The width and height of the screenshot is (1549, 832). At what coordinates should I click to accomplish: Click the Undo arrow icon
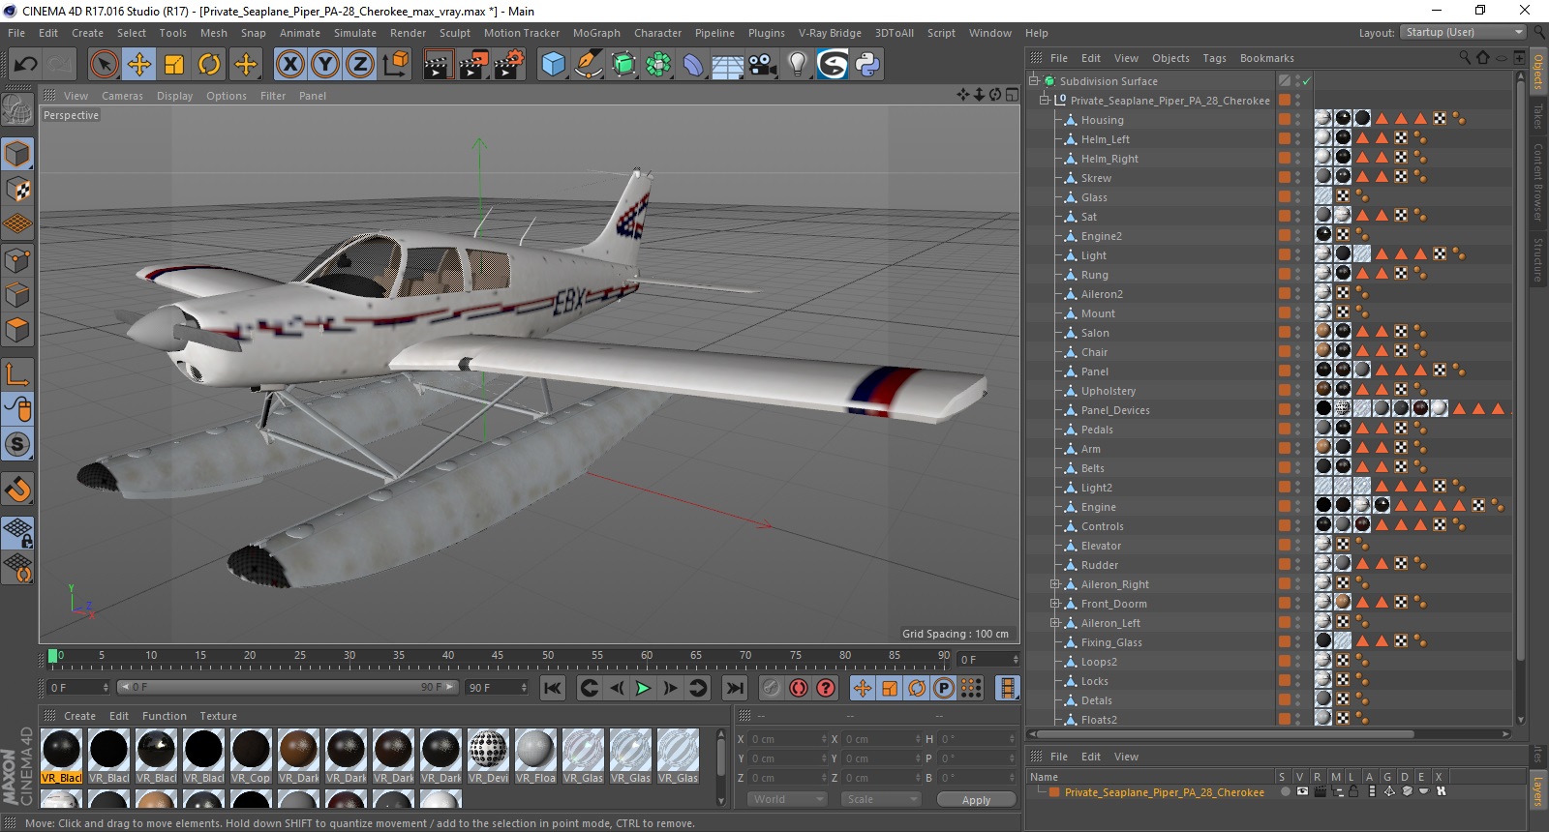(26, 65)
